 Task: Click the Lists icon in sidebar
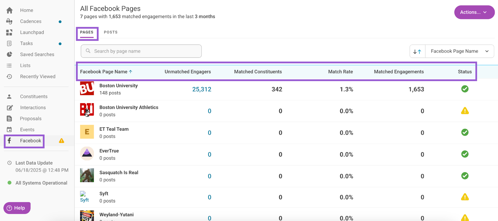pyautogui.click(x=9, y=66)
